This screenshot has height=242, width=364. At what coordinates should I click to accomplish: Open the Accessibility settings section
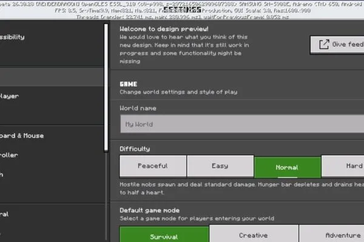(52, 37)
